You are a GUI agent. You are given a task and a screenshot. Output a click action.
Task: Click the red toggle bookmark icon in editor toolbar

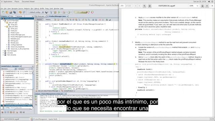pos(100,20)
